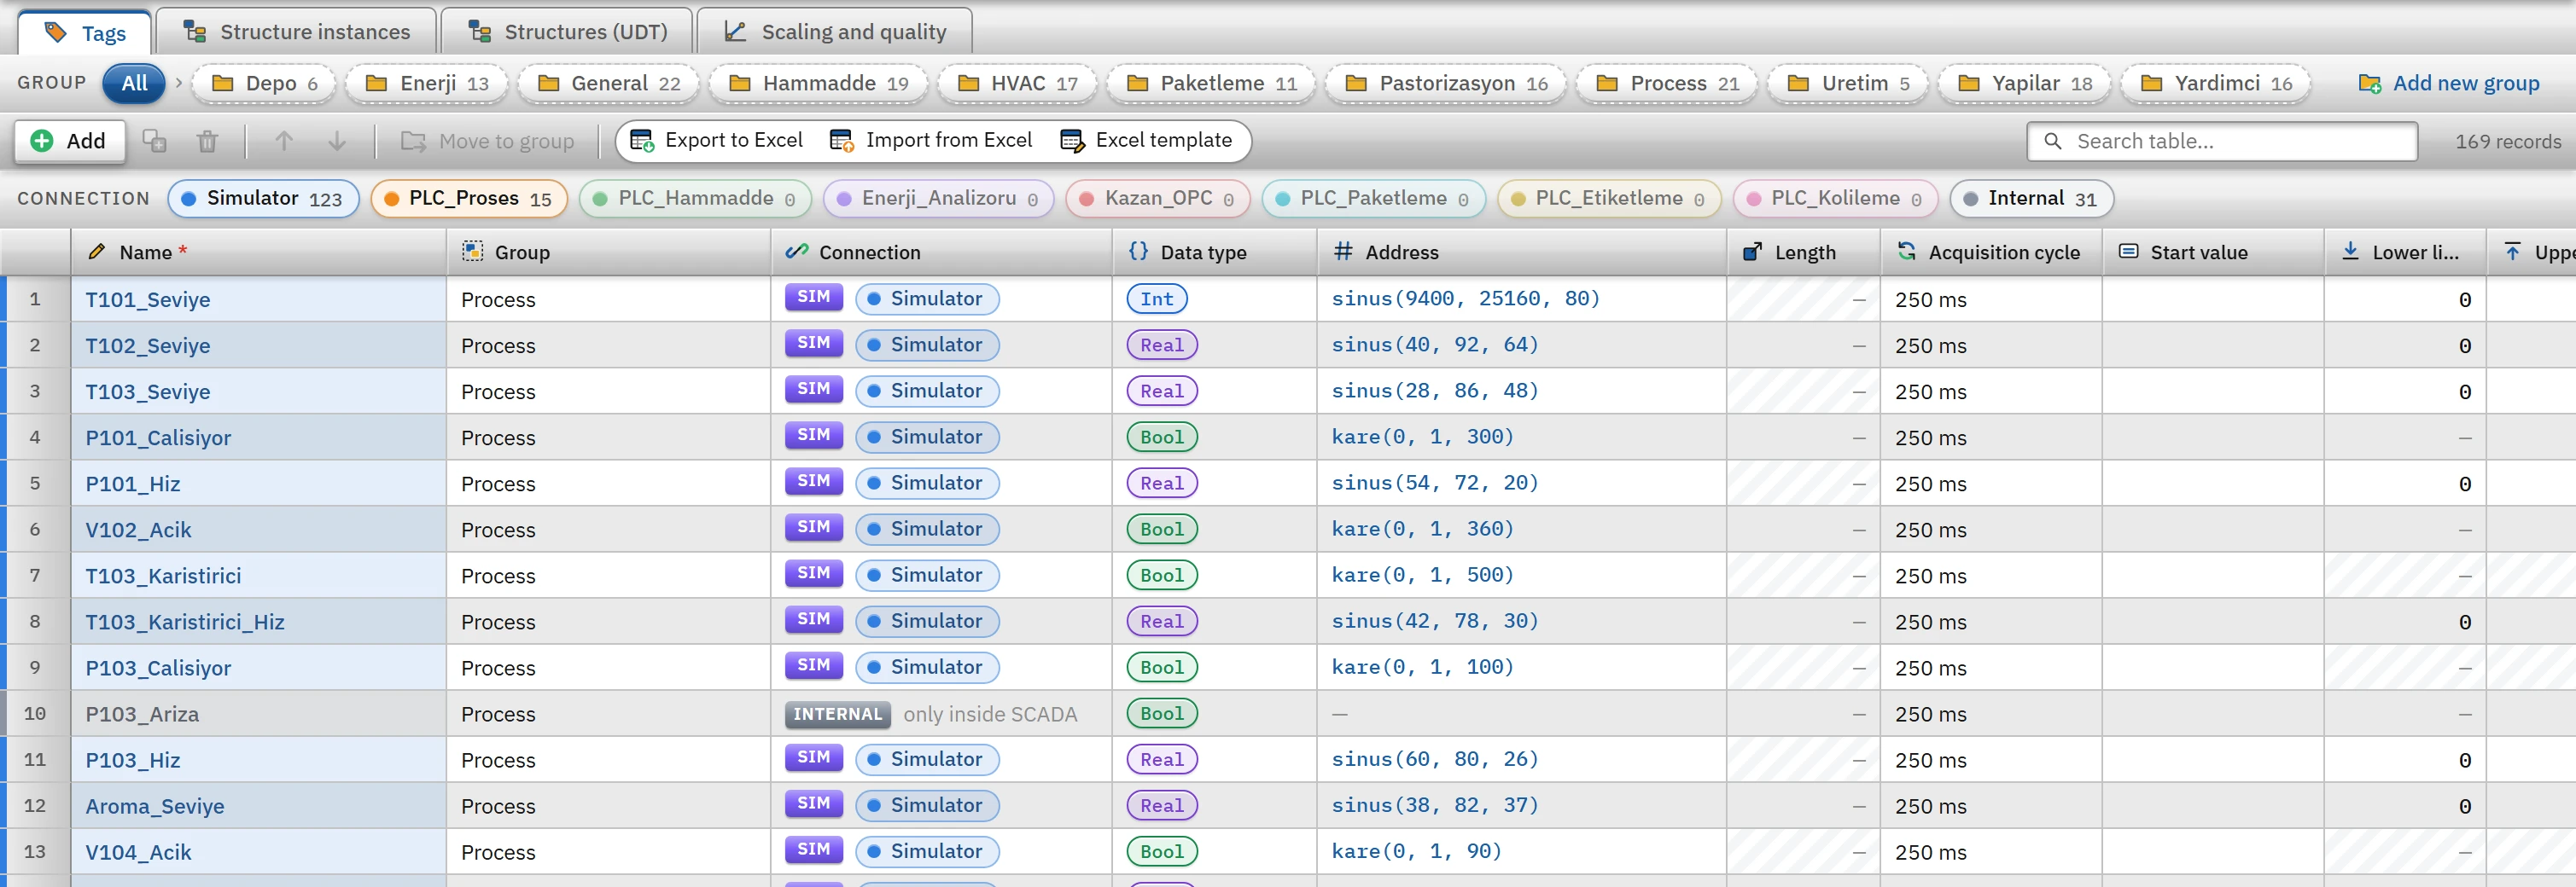Click the Lower limit download-arrow icon
Viewport: 2576px width, 887px height.
click(2350, 252)
